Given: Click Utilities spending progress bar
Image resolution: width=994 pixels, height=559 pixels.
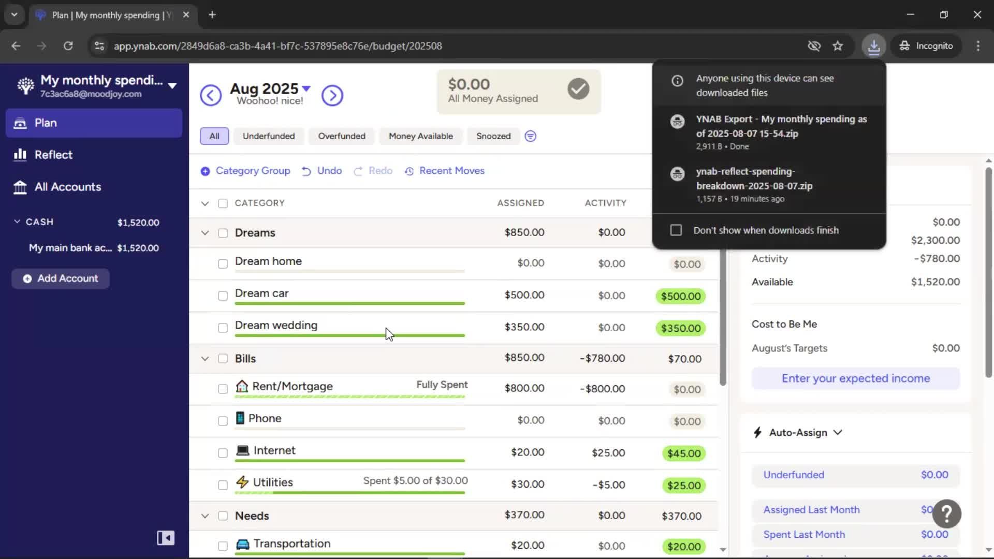Looking at the screenshot, I should point(350,493).
